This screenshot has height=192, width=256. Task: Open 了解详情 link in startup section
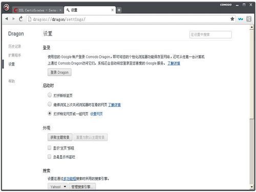click(114, 105)
